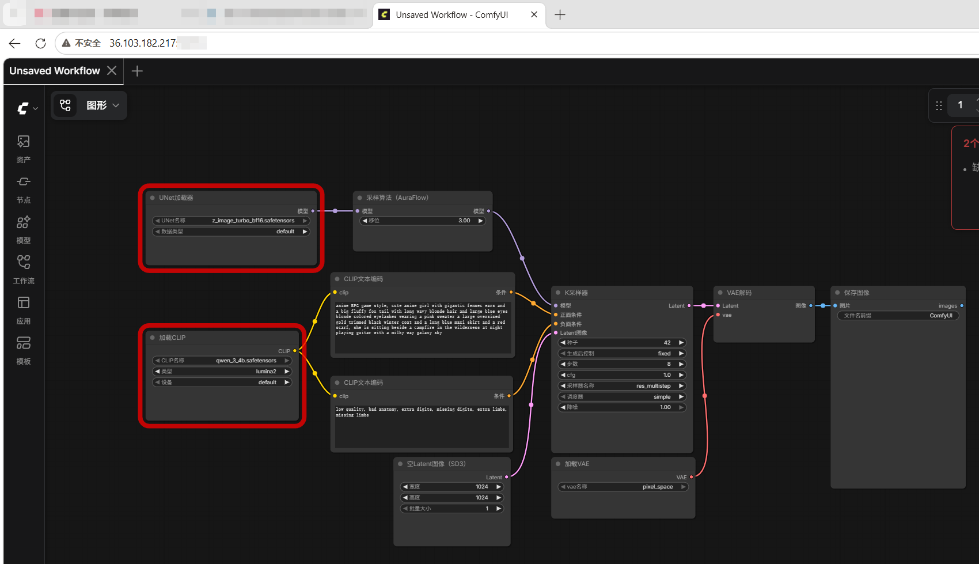Screen dimensions: 979x564
Task: Open the 模型 model library panel
Action: coord(24,229)
